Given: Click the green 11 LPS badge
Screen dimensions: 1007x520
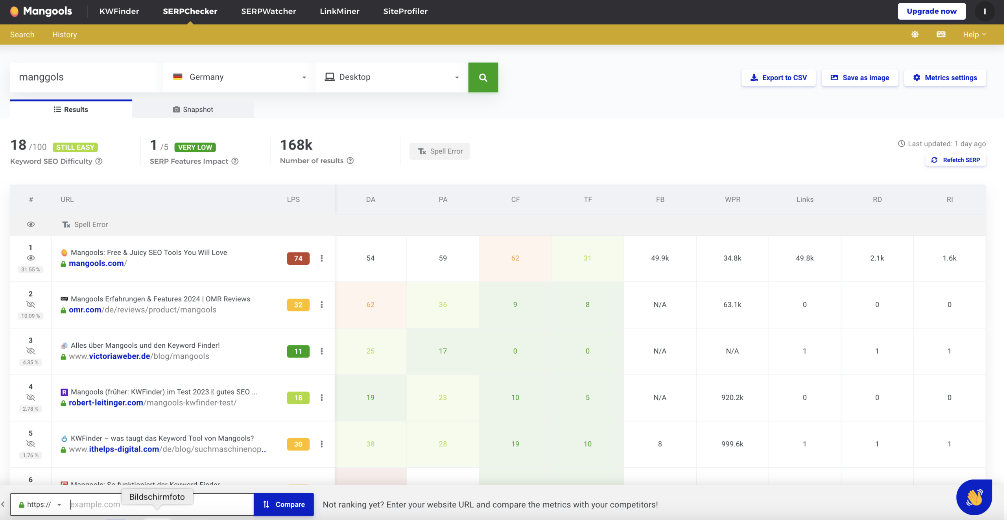Looking at the screenshot, I should 298,351.
